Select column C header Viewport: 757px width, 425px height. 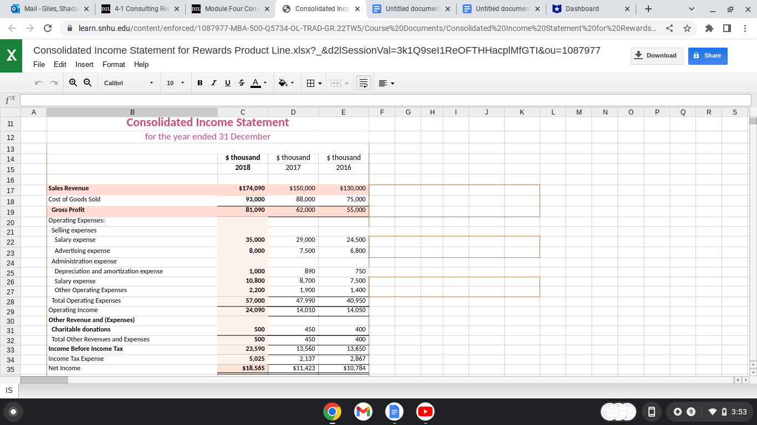[x=243, y=112]
